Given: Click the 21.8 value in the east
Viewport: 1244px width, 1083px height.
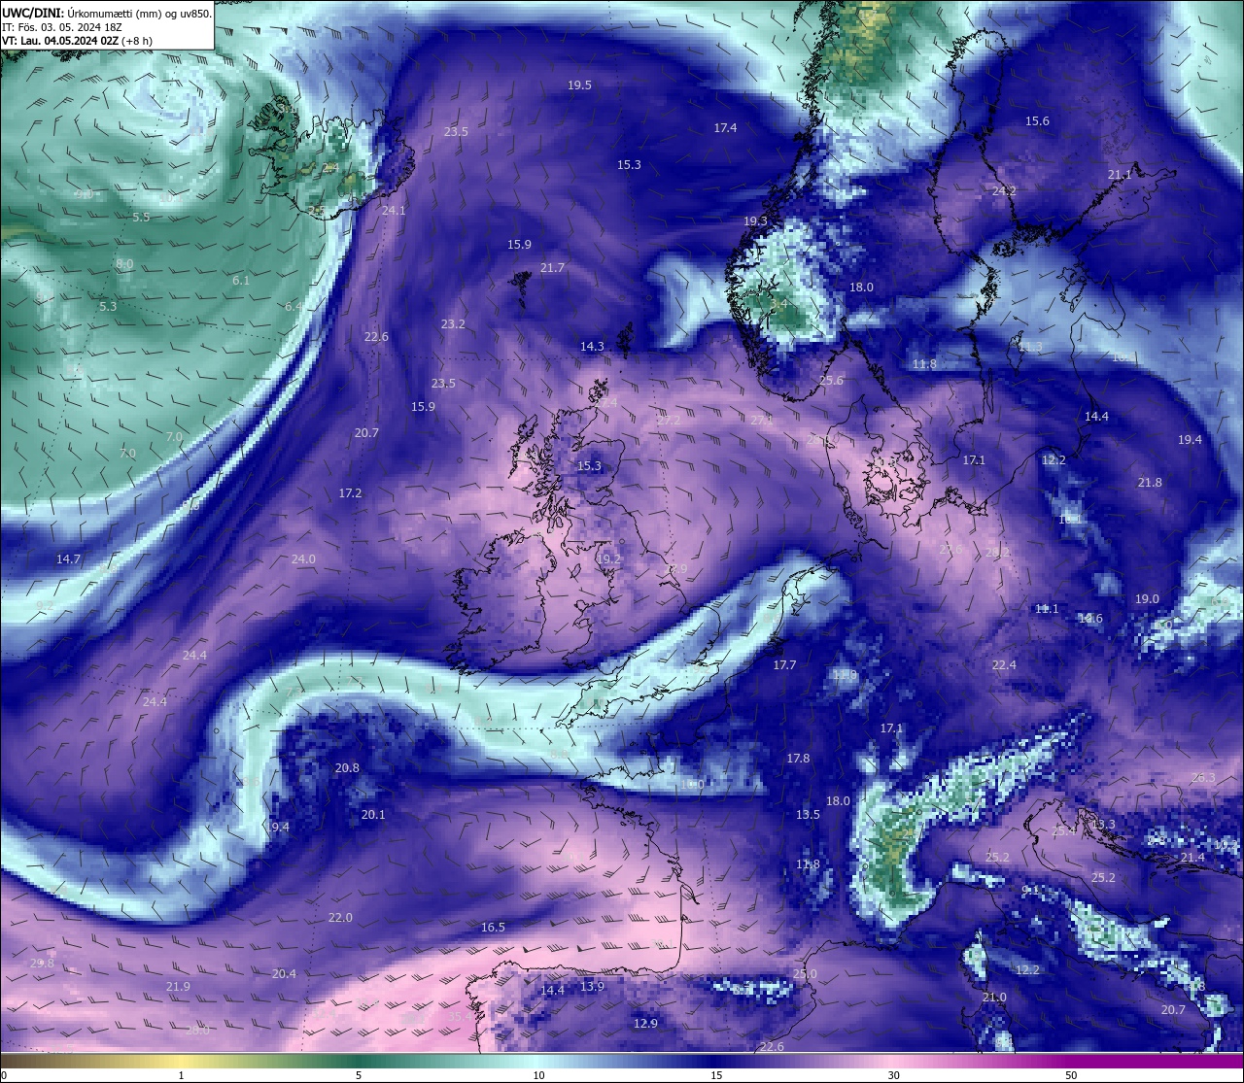Looking at the screenshot, I should coord(1150,483).
